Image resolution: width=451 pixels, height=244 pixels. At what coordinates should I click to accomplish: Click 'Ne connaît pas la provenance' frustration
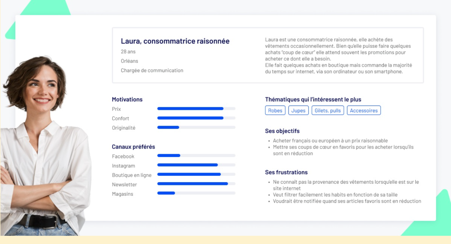pyautogui.click(x=346, y=185)
